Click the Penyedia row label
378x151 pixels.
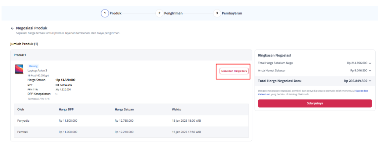23,121
